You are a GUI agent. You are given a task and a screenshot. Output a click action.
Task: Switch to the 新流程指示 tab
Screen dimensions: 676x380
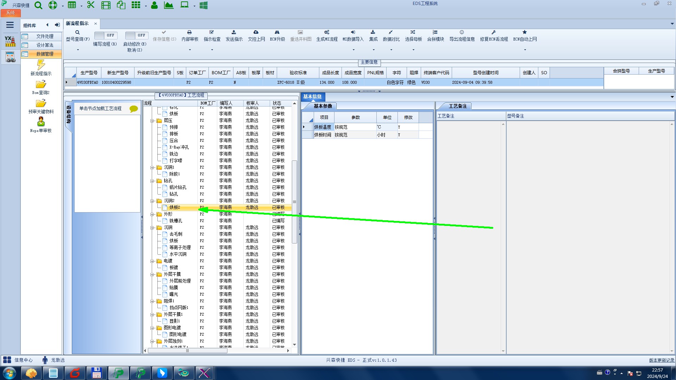click(77, 24)
